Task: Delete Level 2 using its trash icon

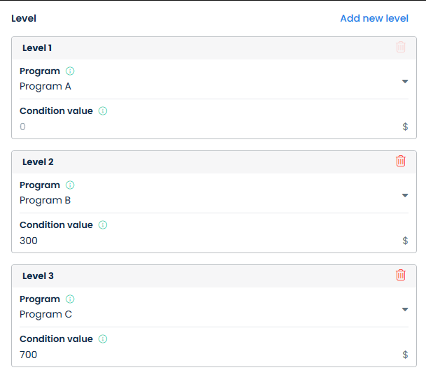Action: (401, 161)
